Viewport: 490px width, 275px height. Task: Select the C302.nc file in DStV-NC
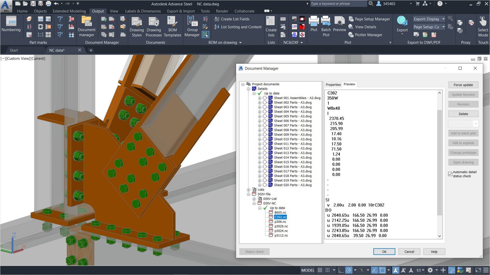point(280,217)
